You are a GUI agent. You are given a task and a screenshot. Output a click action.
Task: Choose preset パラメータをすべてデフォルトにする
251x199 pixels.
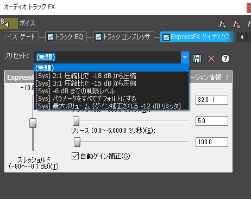pyautogui.click(x=111, y=99)
